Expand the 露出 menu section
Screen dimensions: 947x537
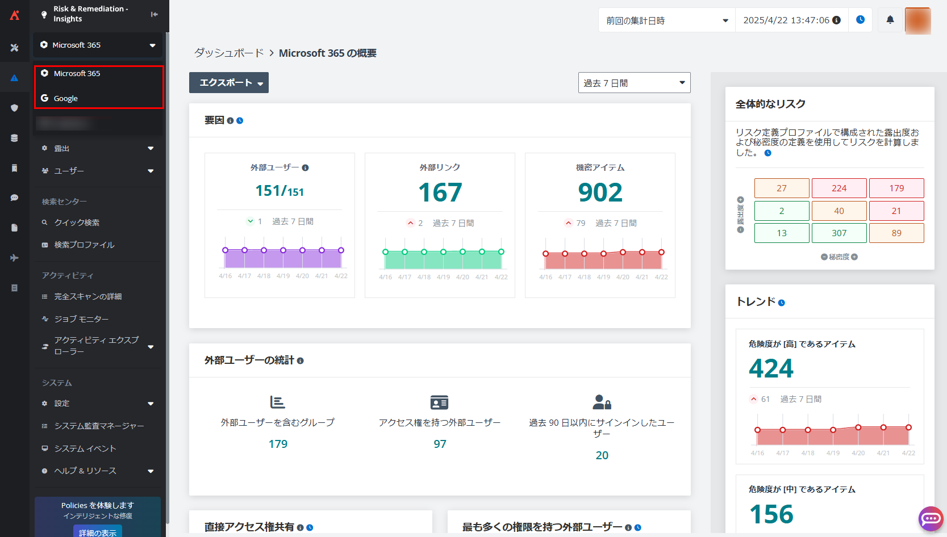(98, 148)
